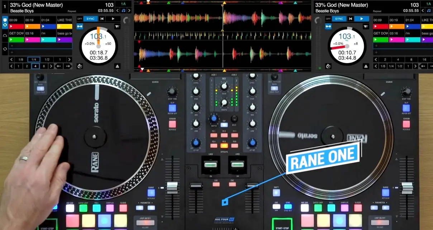
Task: Click chevron right of music note, left deck
Action: pos(129,11)
